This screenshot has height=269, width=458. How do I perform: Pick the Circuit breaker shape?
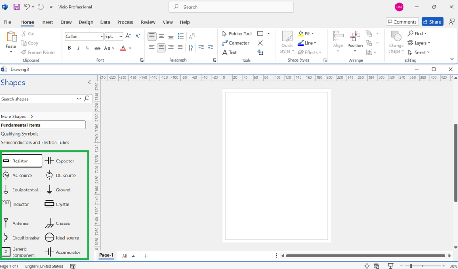pyautogui.click(x=21, y=238)
